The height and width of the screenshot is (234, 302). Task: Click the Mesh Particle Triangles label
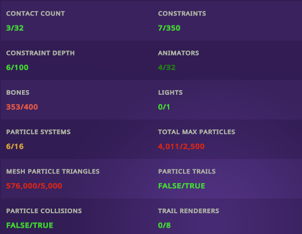click(x=53, y=172)
